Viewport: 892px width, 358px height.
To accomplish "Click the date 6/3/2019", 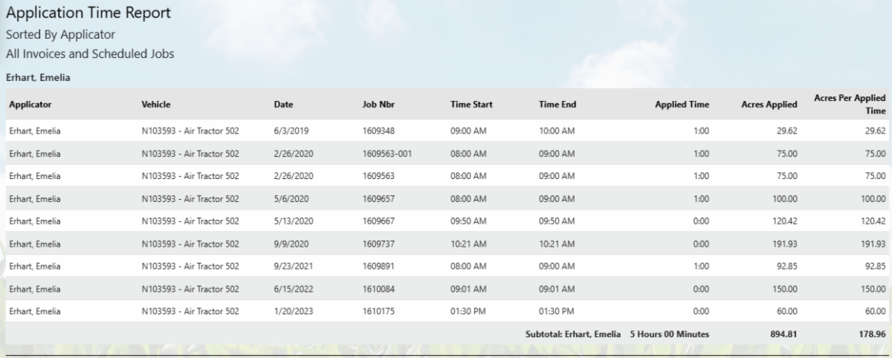I will click(291, 131).
